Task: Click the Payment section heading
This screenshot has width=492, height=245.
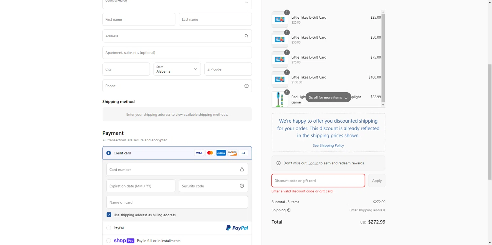Action: pyautogui.click(x=113, y=133)
